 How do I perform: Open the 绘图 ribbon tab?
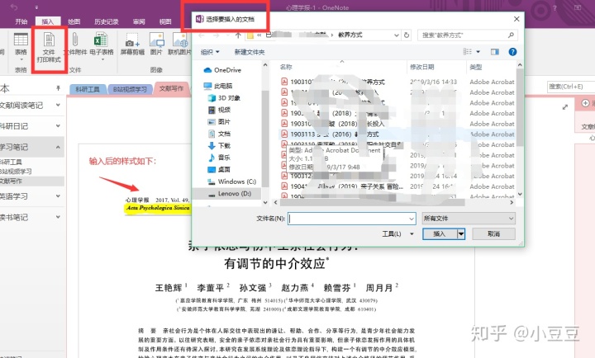click(x=74, y=21)
